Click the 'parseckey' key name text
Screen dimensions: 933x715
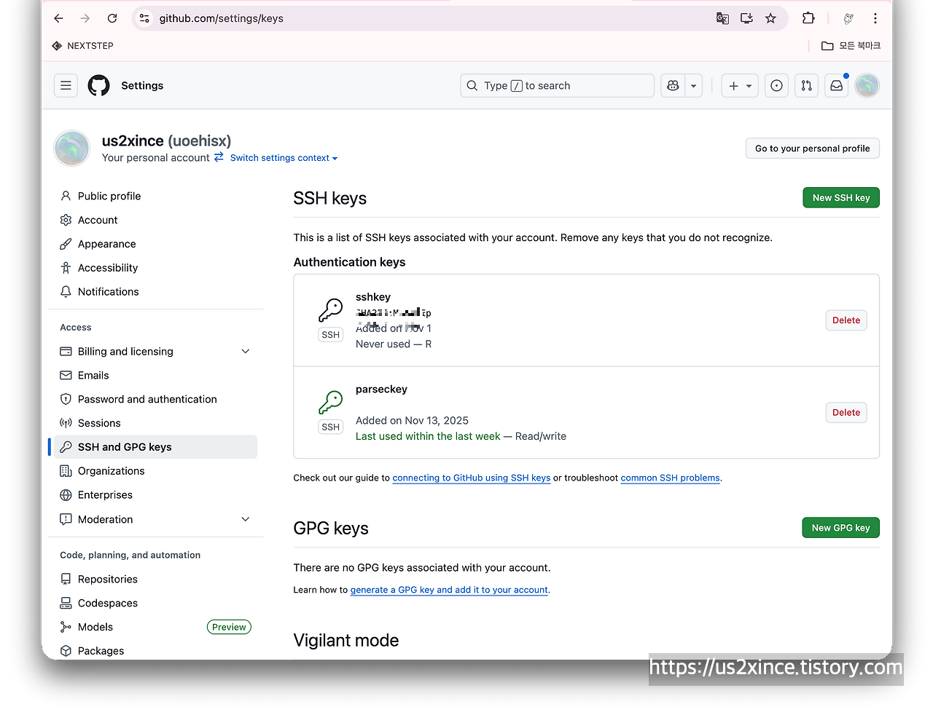(x=381, y=390)
